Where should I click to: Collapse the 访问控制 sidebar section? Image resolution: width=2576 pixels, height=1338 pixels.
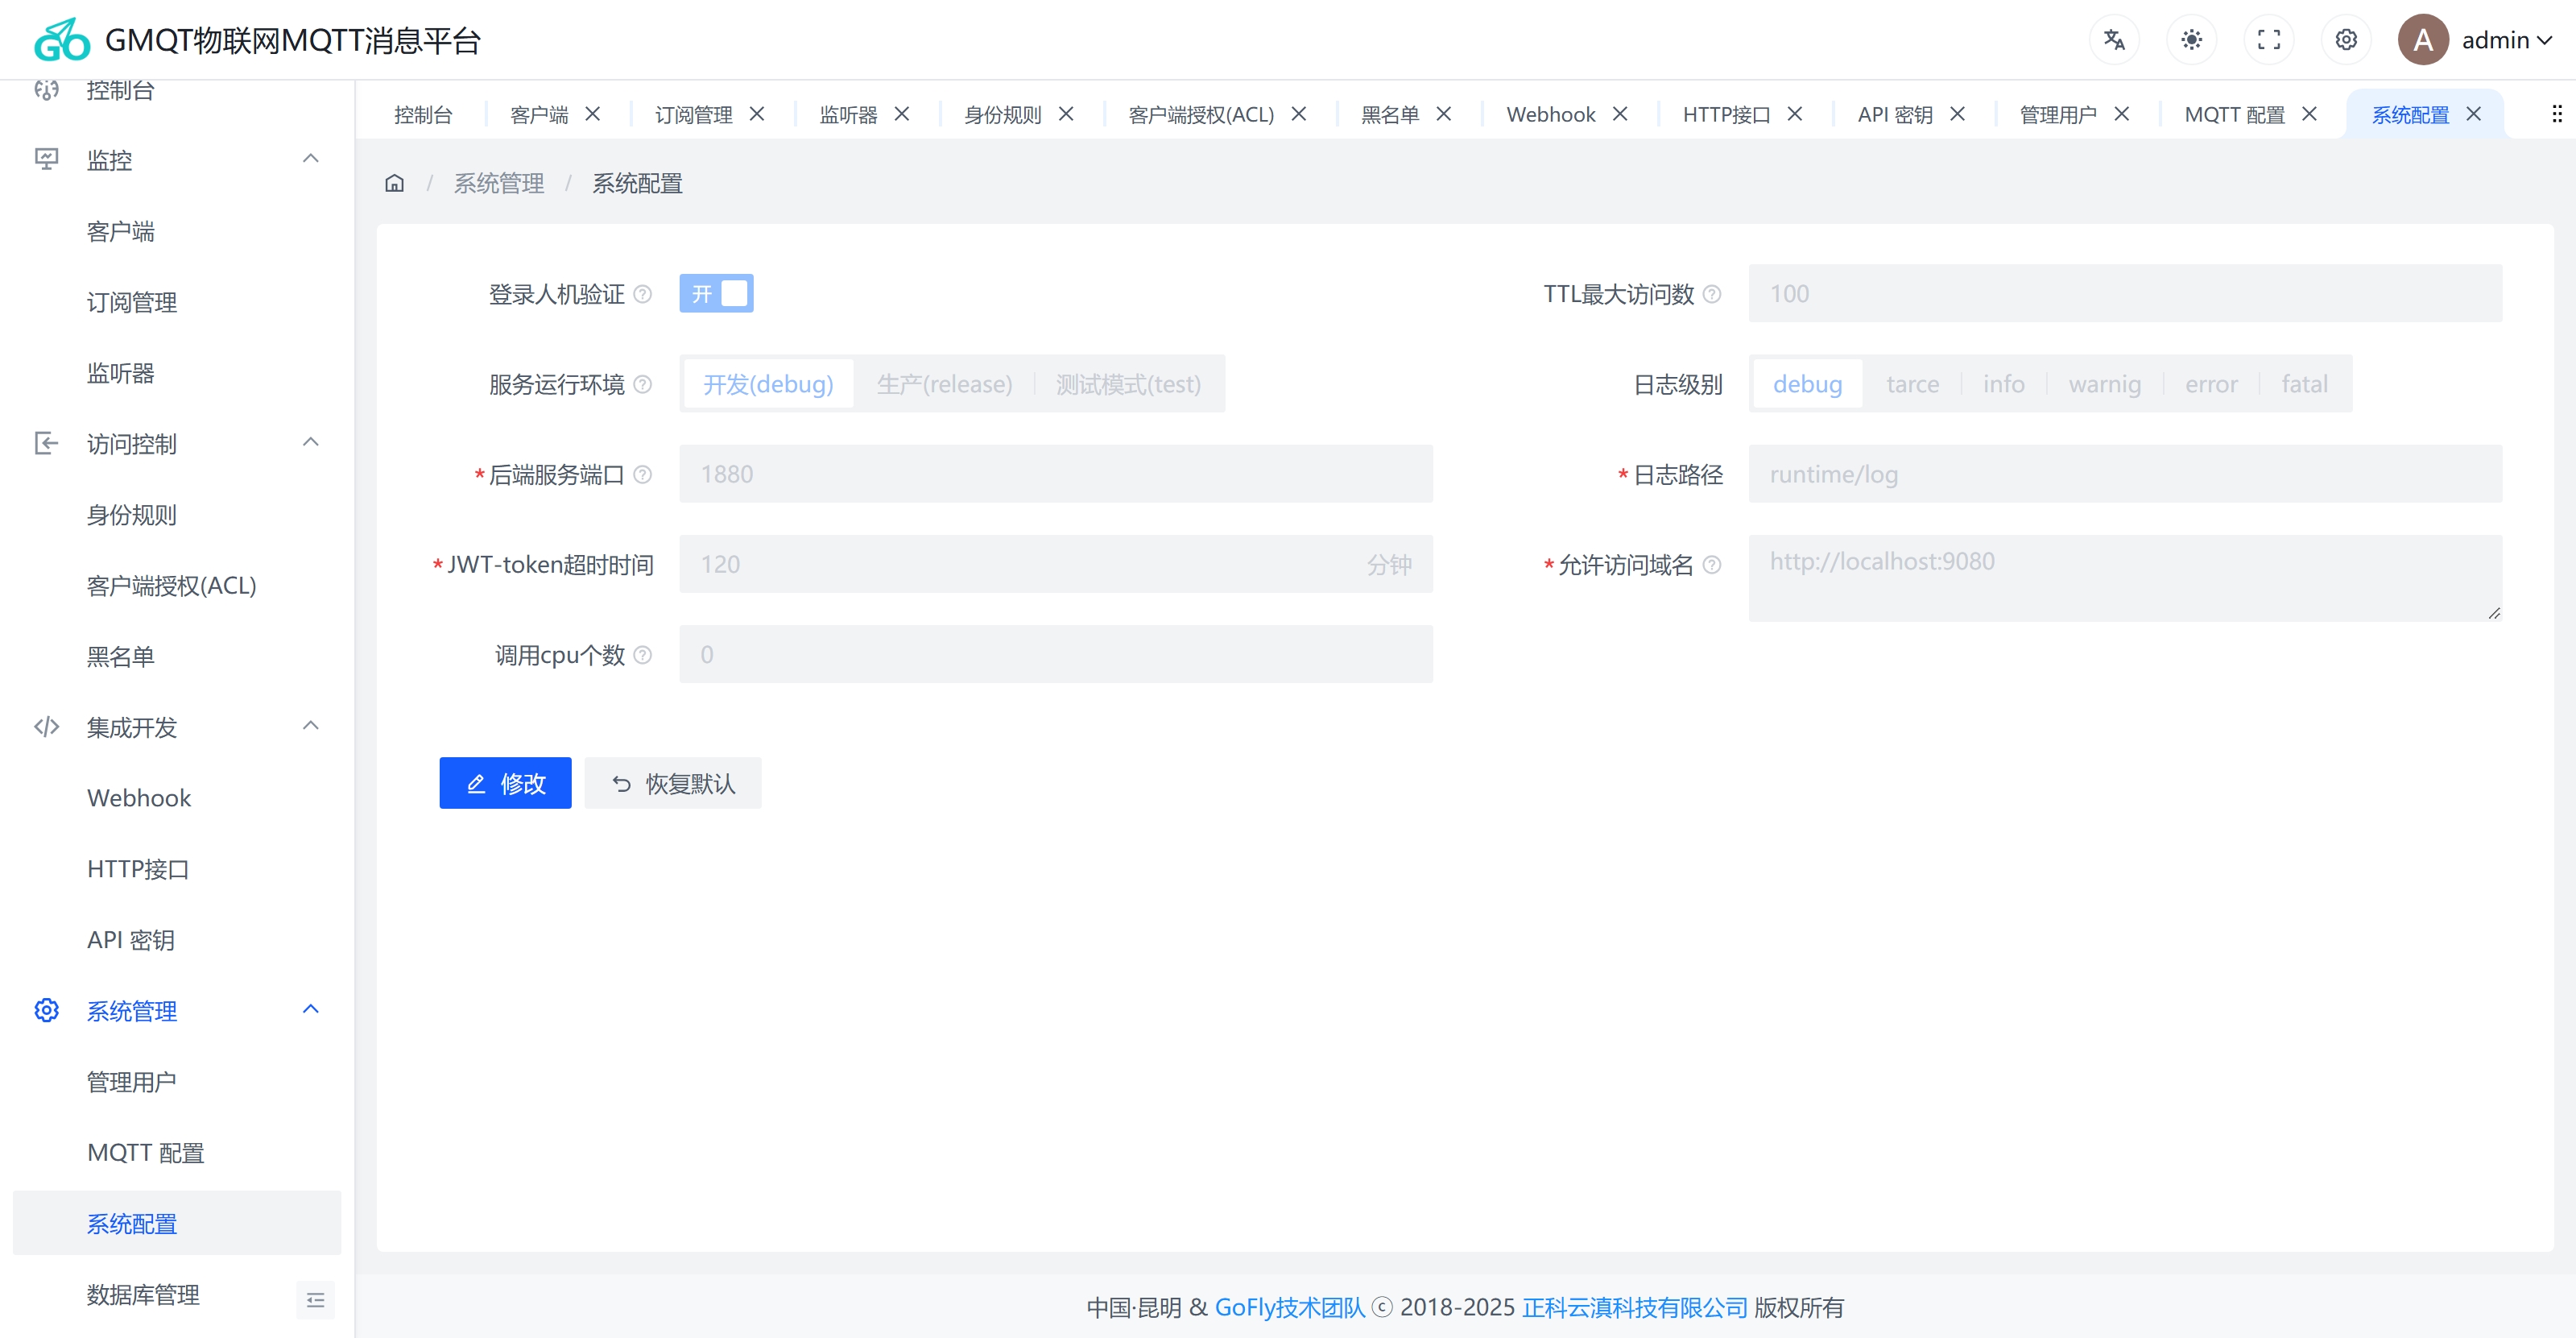click(x=310, y=443)
